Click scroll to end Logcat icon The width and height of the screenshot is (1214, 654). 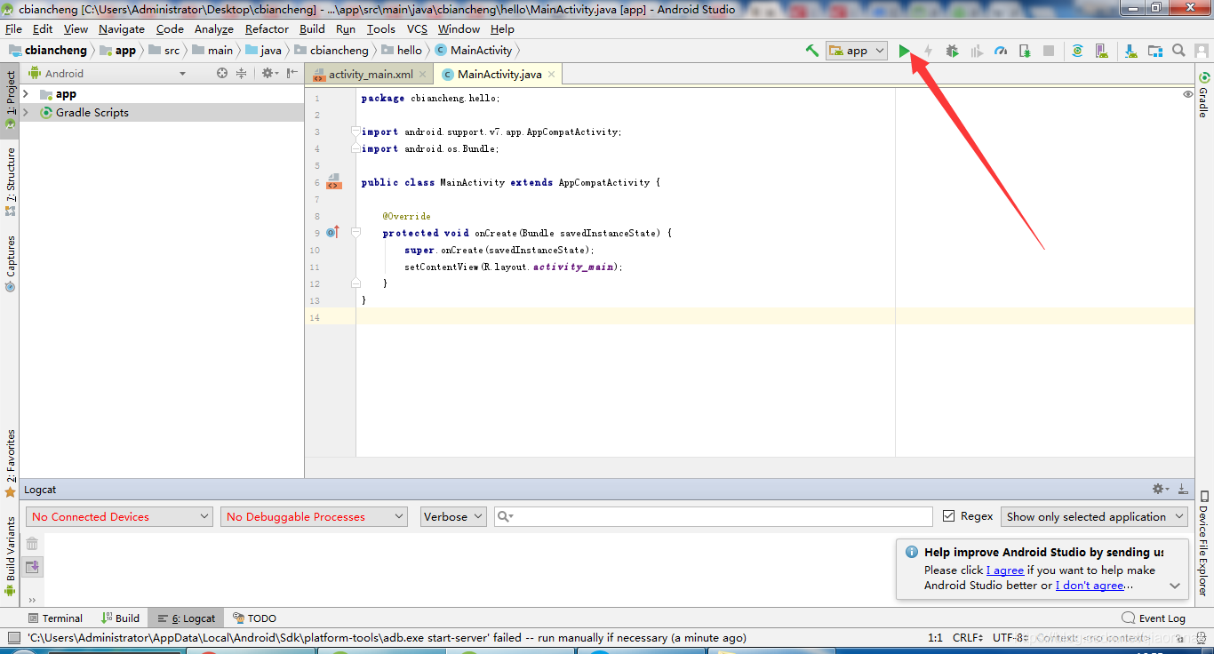click(x=32, y=567)
